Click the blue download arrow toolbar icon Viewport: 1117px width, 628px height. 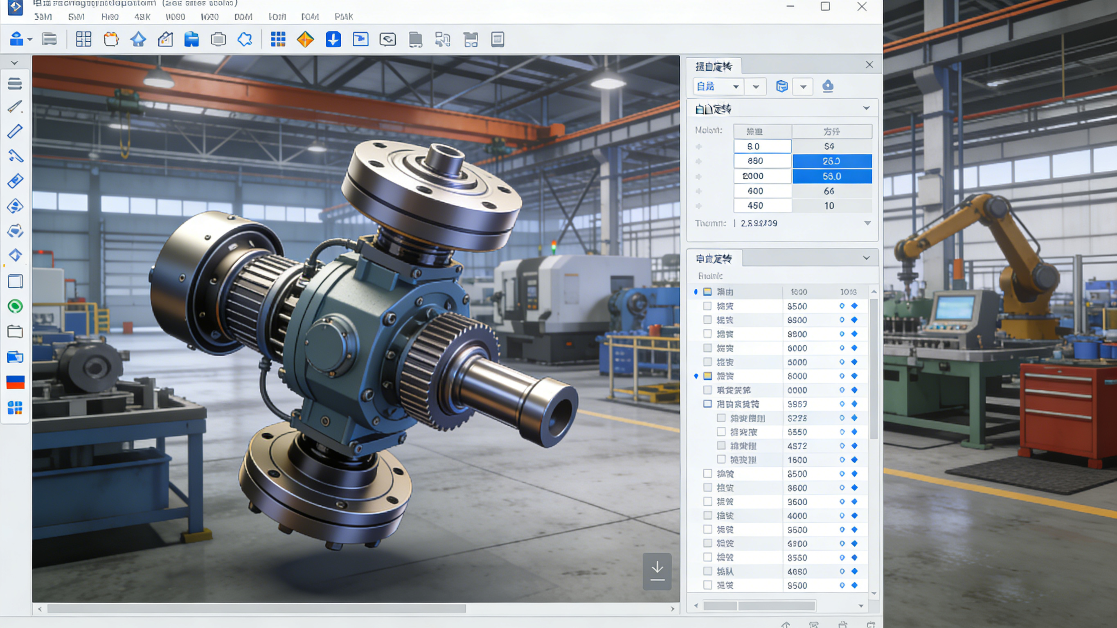(333, 39)
